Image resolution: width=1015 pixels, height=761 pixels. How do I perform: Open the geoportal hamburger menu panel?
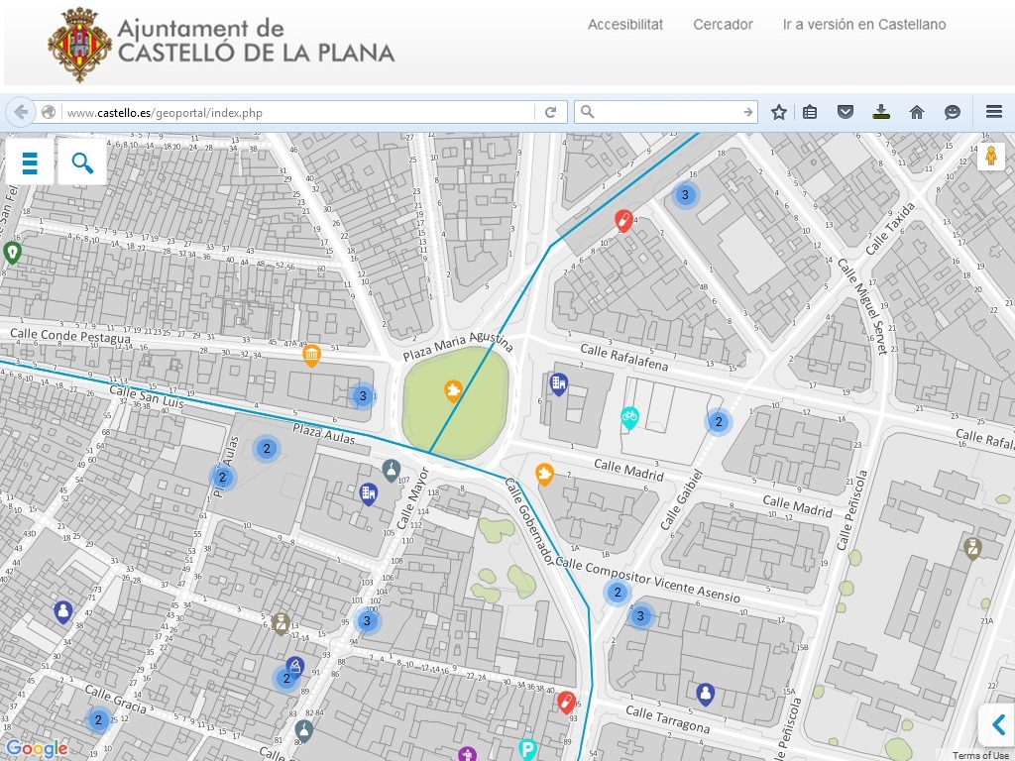click(30, 162)
